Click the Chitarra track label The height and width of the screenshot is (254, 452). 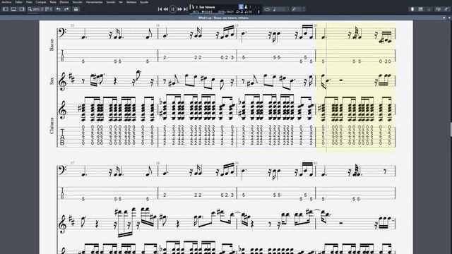(x=52, y=126)
